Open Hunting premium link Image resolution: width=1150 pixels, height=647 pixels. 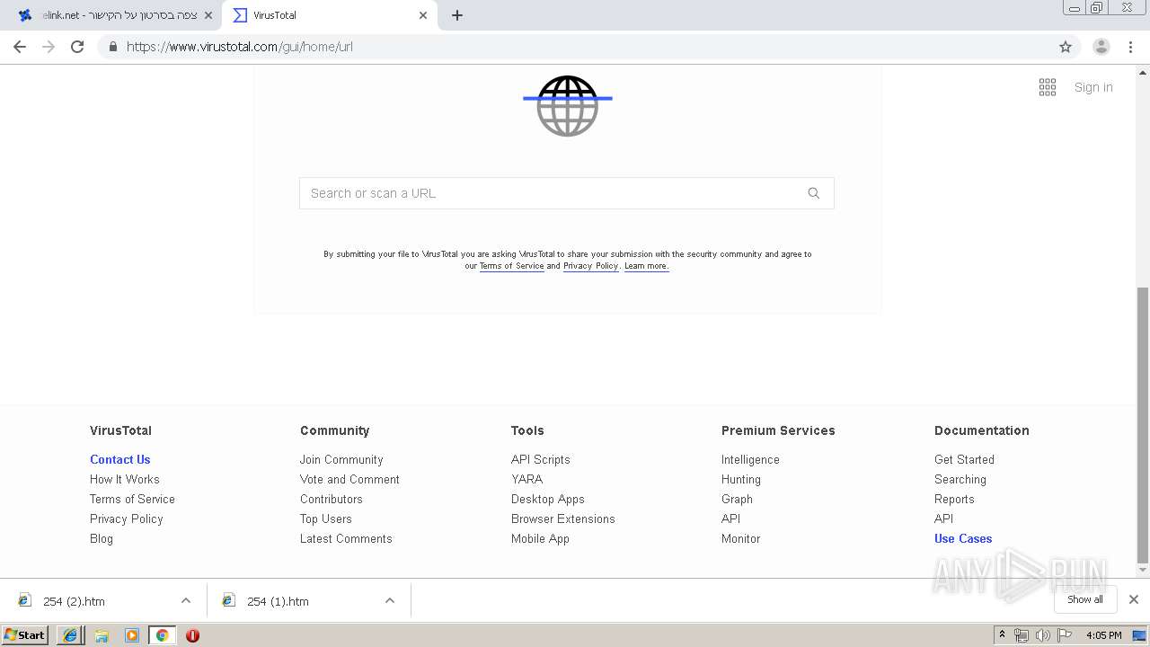pos(741,479)
